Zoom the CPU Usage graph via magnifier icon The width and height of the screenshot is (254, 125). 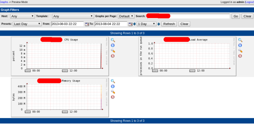pos(113,40)
